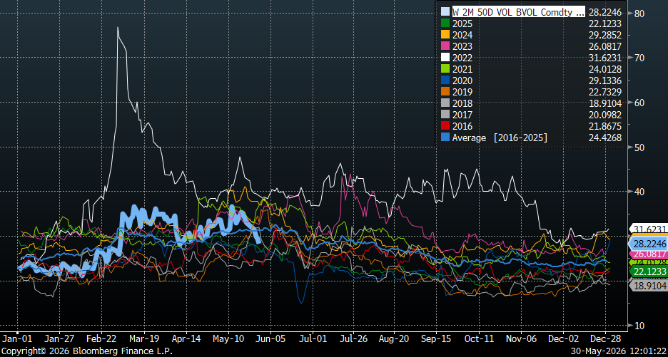Click the gray 2017 legend swatch

tap(445, 115)
